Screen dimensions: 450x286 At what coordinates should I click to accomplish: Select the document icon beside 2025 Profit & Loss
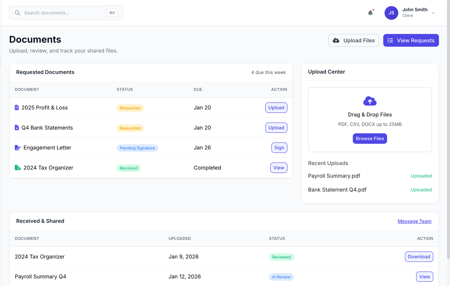pos(17,107)
